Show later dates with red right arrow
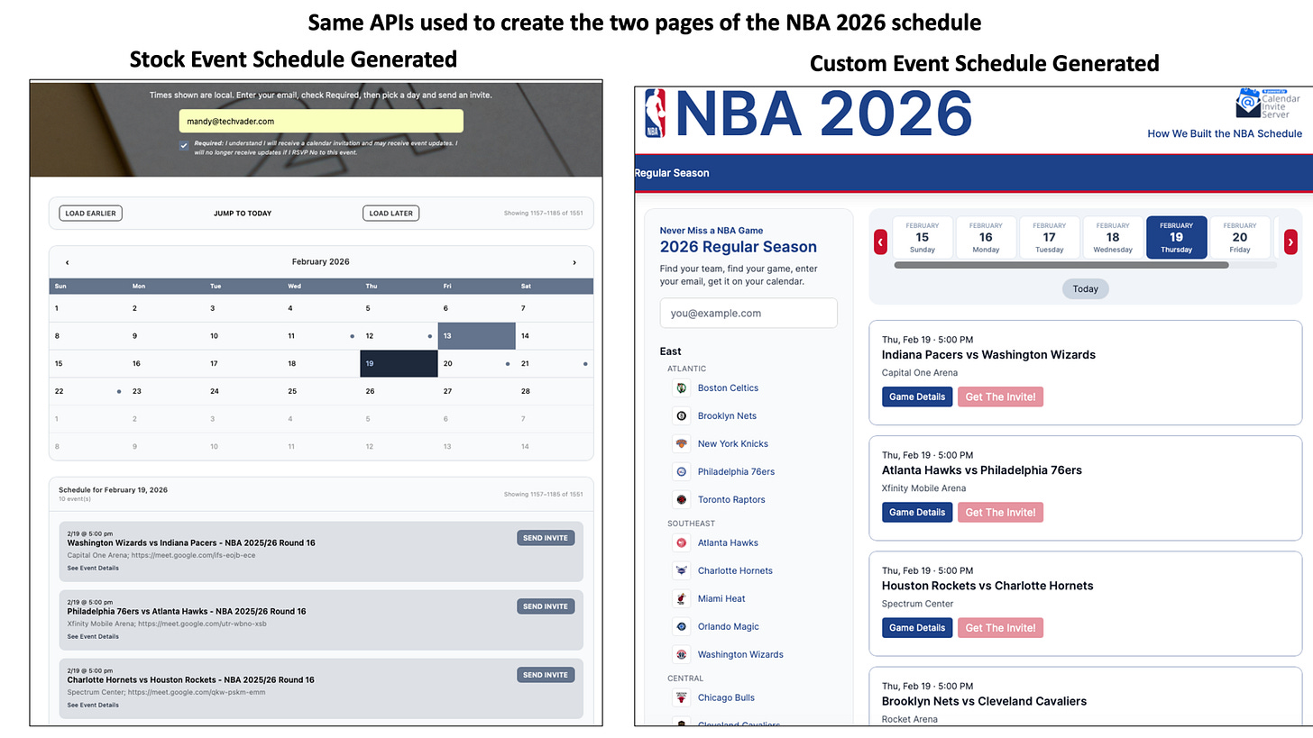The image size is (1313, 738). [x=1290, y=241]
